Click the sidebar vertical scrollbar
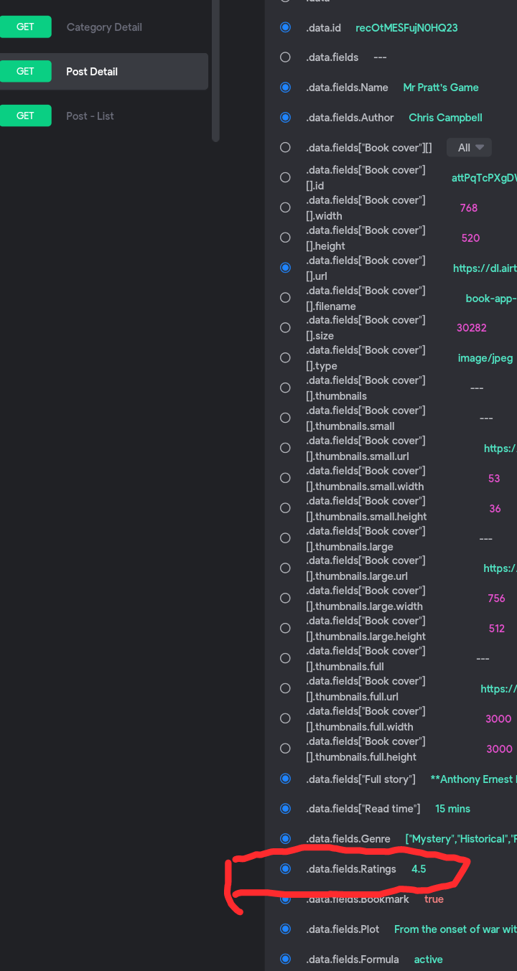Viewport: 517px width, 971px height. coord(215,70)
